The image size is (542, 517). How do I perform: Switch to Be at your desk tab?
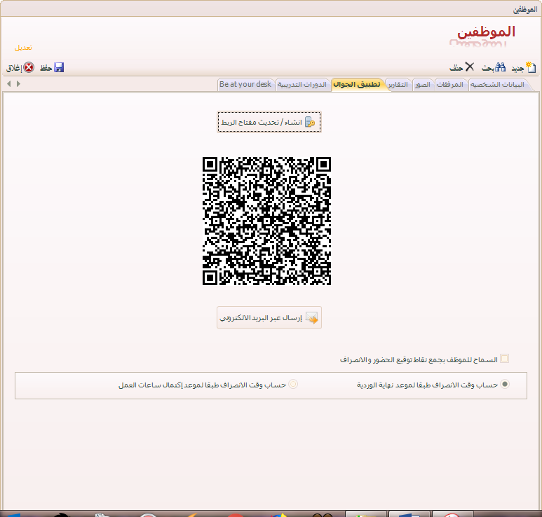(x=245, y=85)
